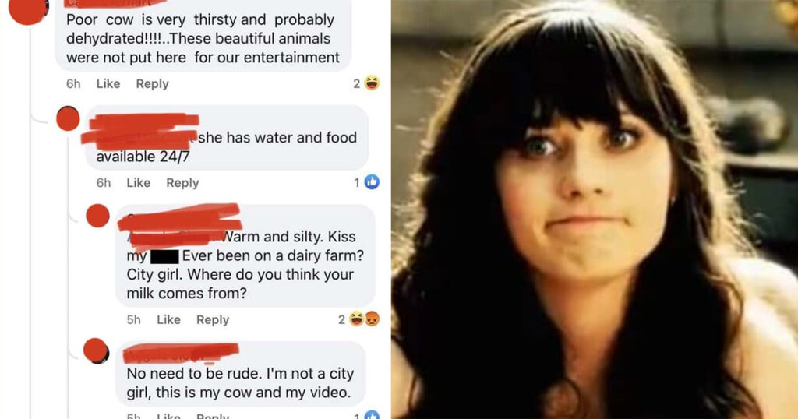Like the 'she has water and food' reply
Screen dimensions: 798x419
139,182
